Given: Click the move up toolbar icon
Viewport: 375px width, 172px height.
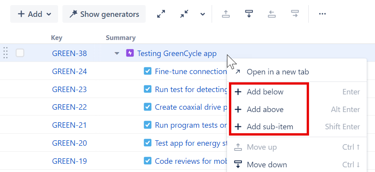Looking at the screenshot, I should [x=226, y=14].
